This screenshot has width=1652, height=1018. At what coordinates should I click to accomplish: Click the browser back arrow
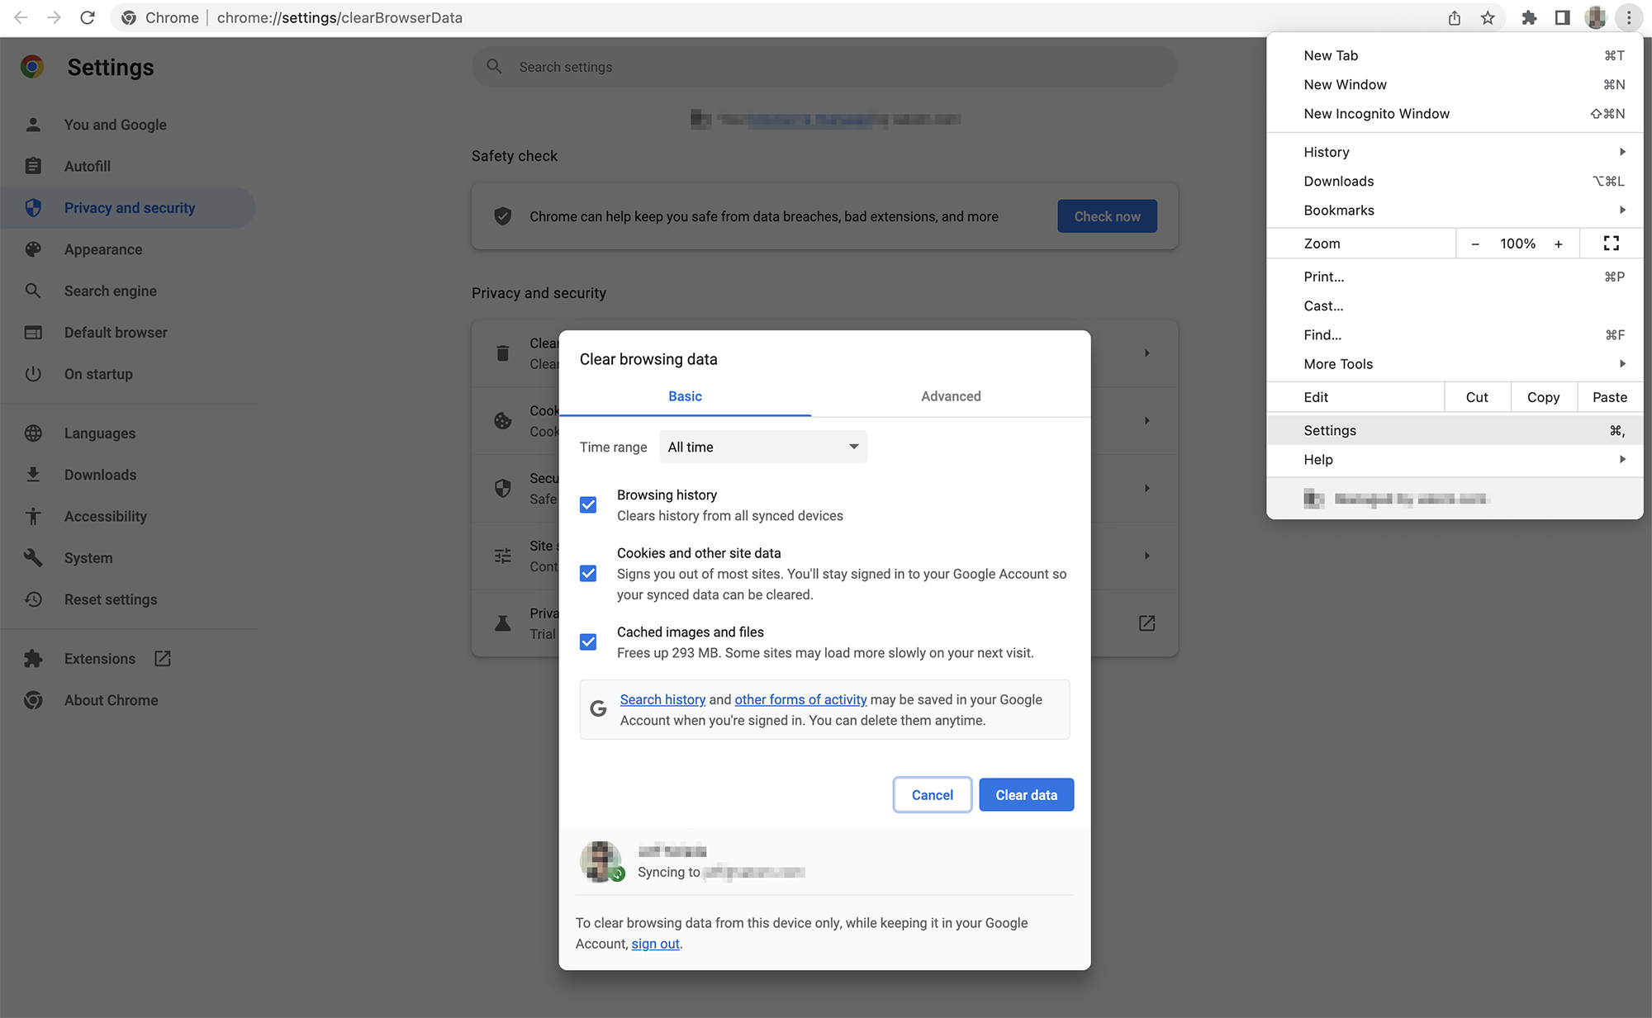tap(21, 17)
